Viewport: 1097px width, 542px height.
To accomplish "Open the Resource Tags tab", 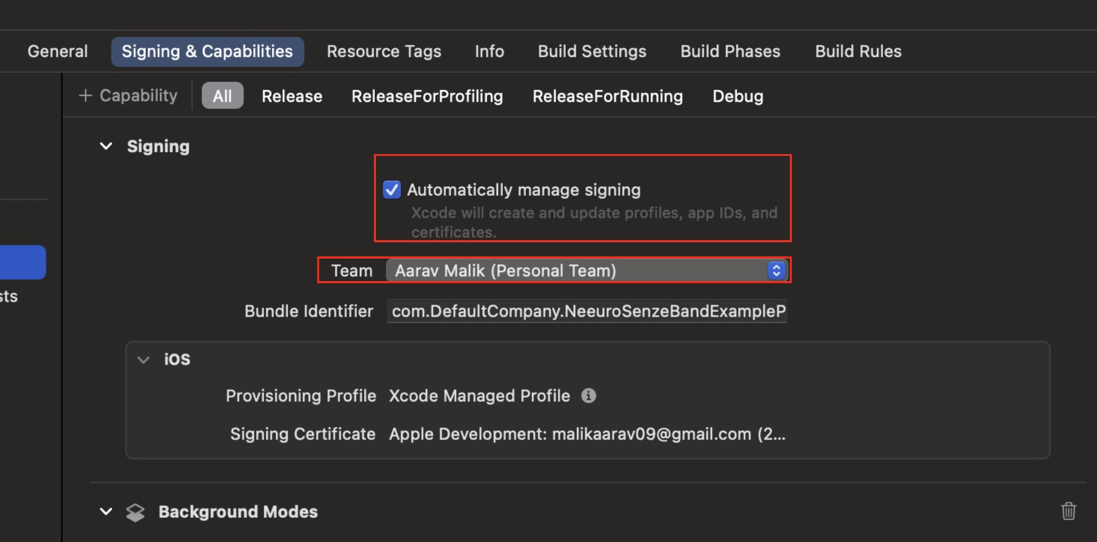I will [384, 51].
